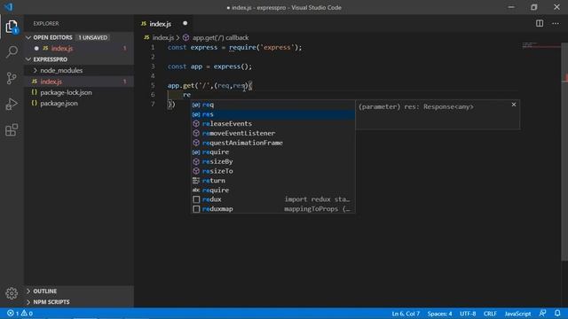This screenshot has height=319, width=568.
Task: Open the Run and Debug view
Action: point(12,104)
